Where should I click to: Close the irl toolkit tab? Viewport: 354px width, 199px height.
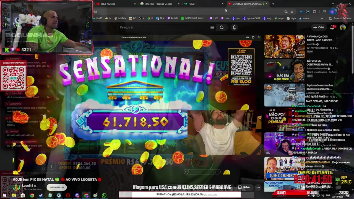179,4
